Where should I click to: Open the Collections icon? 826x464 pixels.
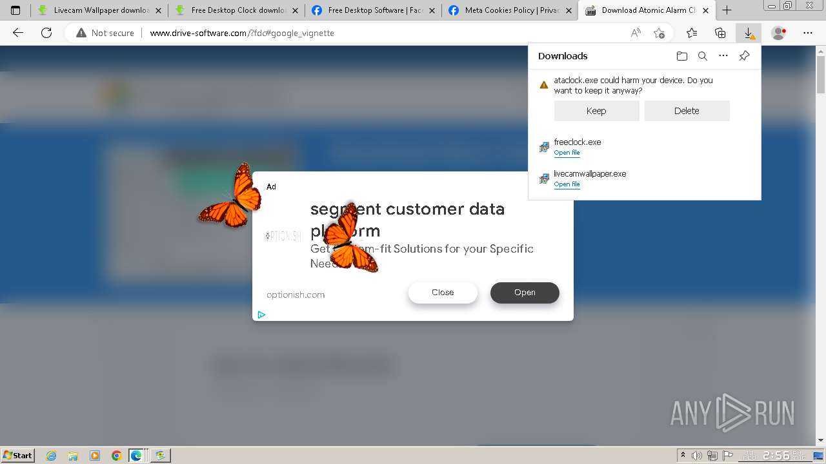tap(720, 33)
